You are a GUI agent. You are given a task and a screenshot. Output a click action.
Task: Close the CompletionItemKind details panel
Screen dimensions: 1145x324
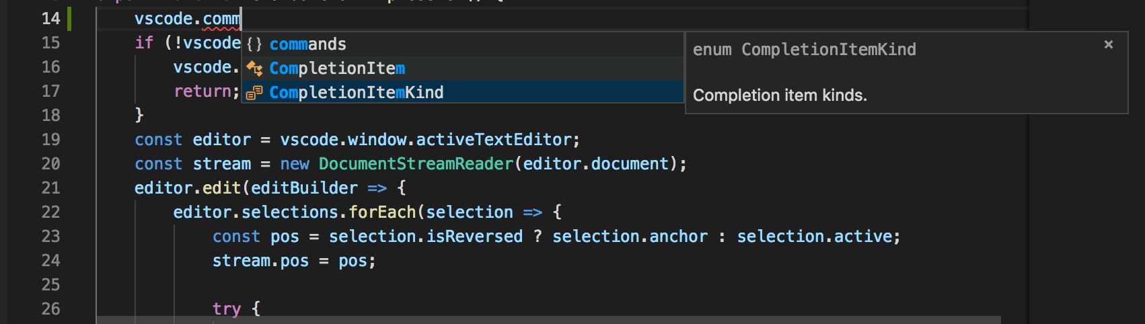pyautogui.click(x=1109, y=44)
